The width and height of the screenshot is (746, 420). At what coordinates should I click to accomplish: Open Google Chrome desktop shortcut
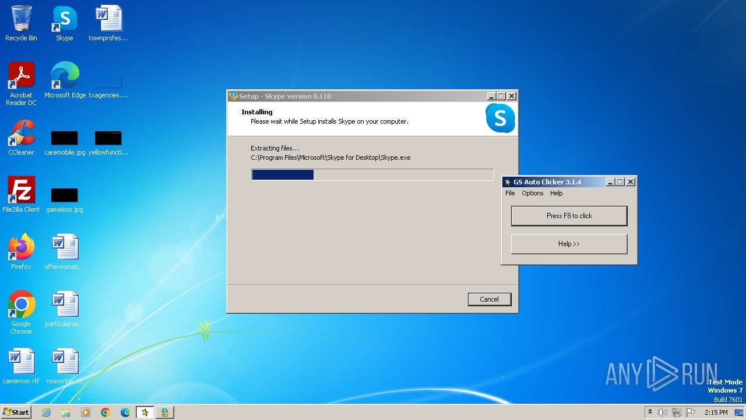(x=21, y=313)
